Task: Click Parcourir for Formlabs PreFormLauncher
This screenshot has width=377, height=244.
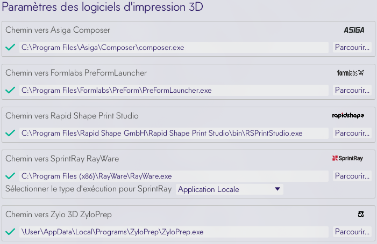Action: point(352,90)
